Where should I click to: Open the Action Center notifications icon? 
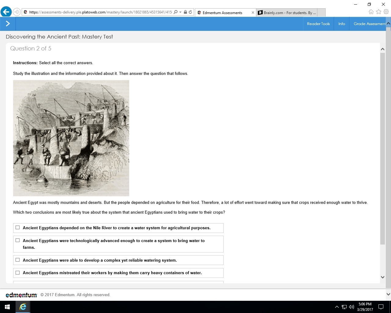pos(381,307)
